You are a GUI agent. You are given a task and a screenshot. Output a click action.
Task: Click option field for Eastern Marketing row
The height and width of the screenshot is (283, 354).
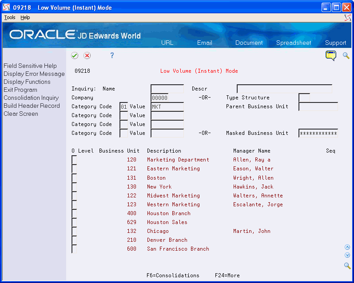click(74, 169)
